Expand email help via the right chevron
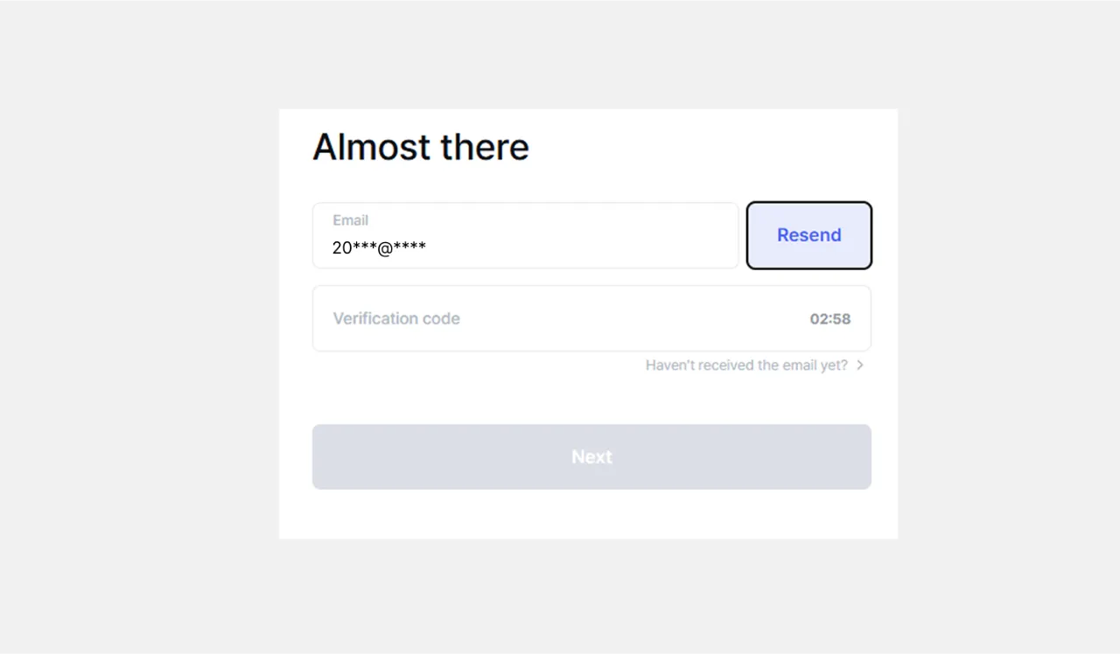Viewport: 1120px width, 654px height. (x=860, y=365)
